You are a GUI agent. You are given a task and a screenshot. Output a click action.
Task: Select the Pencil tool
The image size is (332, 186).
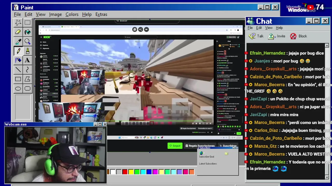tap(18, 51)
